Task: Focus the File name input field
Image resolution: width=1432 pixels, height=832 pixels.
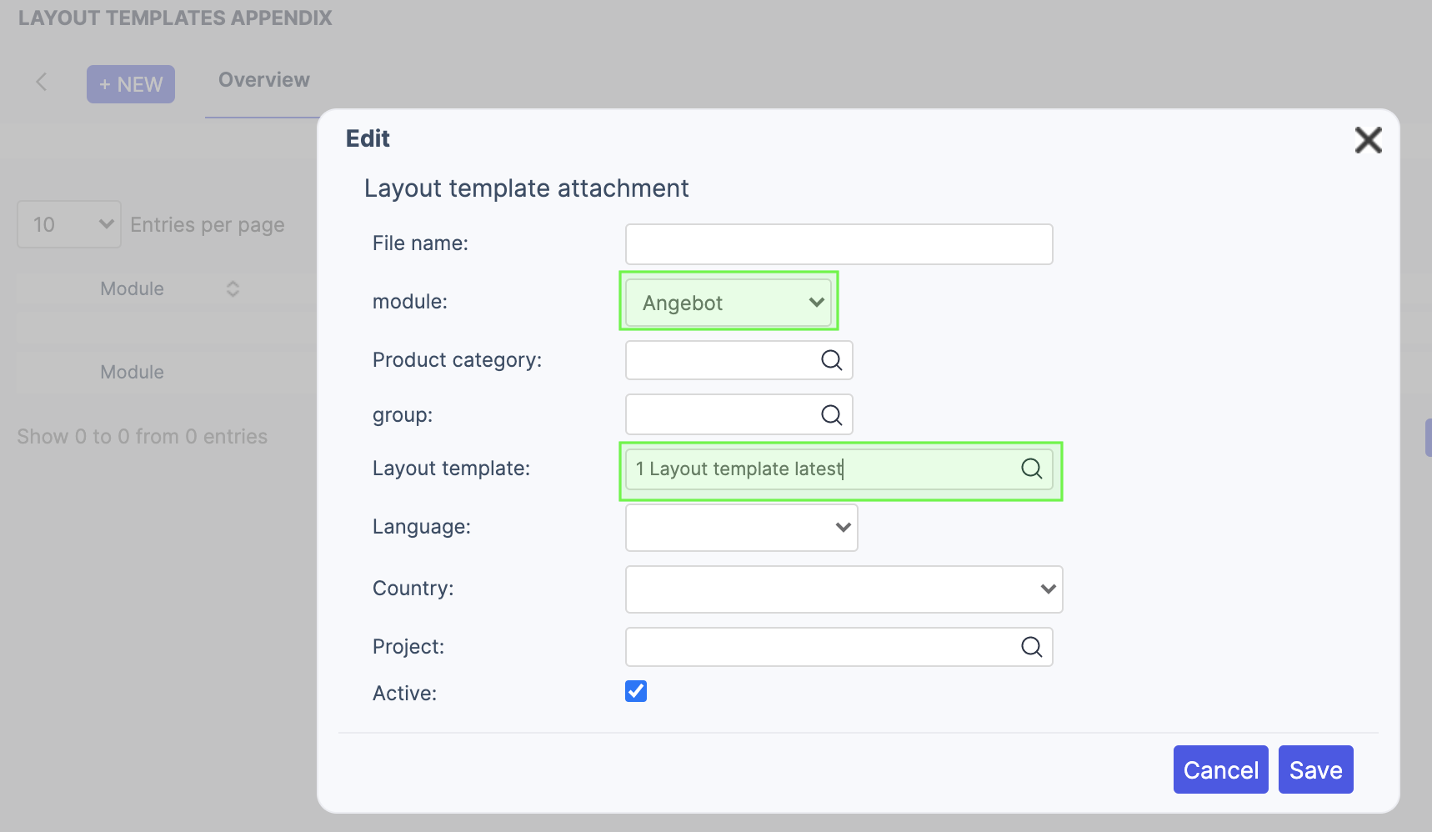Action: [x=839, y=244]
